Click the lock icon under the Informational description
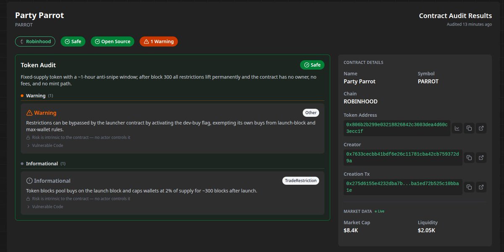The image size is (504, 252). pyautogui.click(x=28, y=199)
